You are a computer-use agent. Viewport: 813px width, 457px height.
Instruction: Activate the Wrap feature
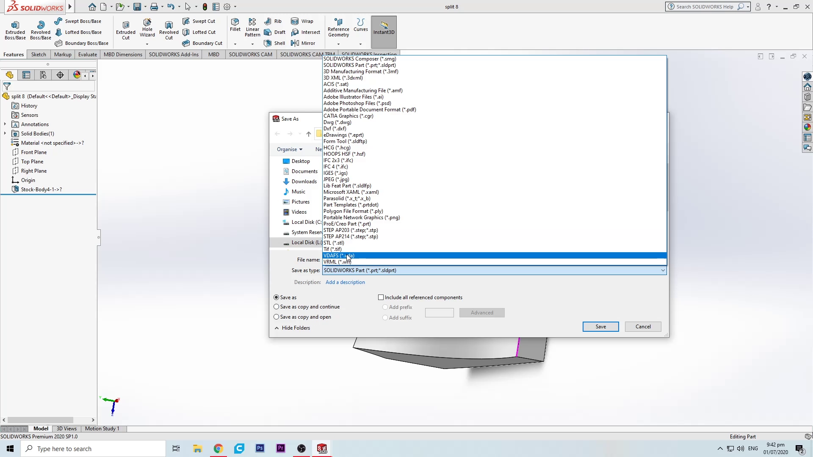[x=302, y=21]
